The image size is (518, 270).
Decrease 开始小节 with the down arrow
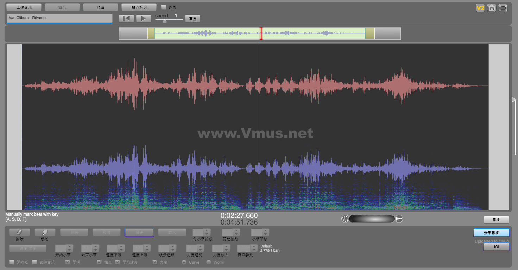70,250
